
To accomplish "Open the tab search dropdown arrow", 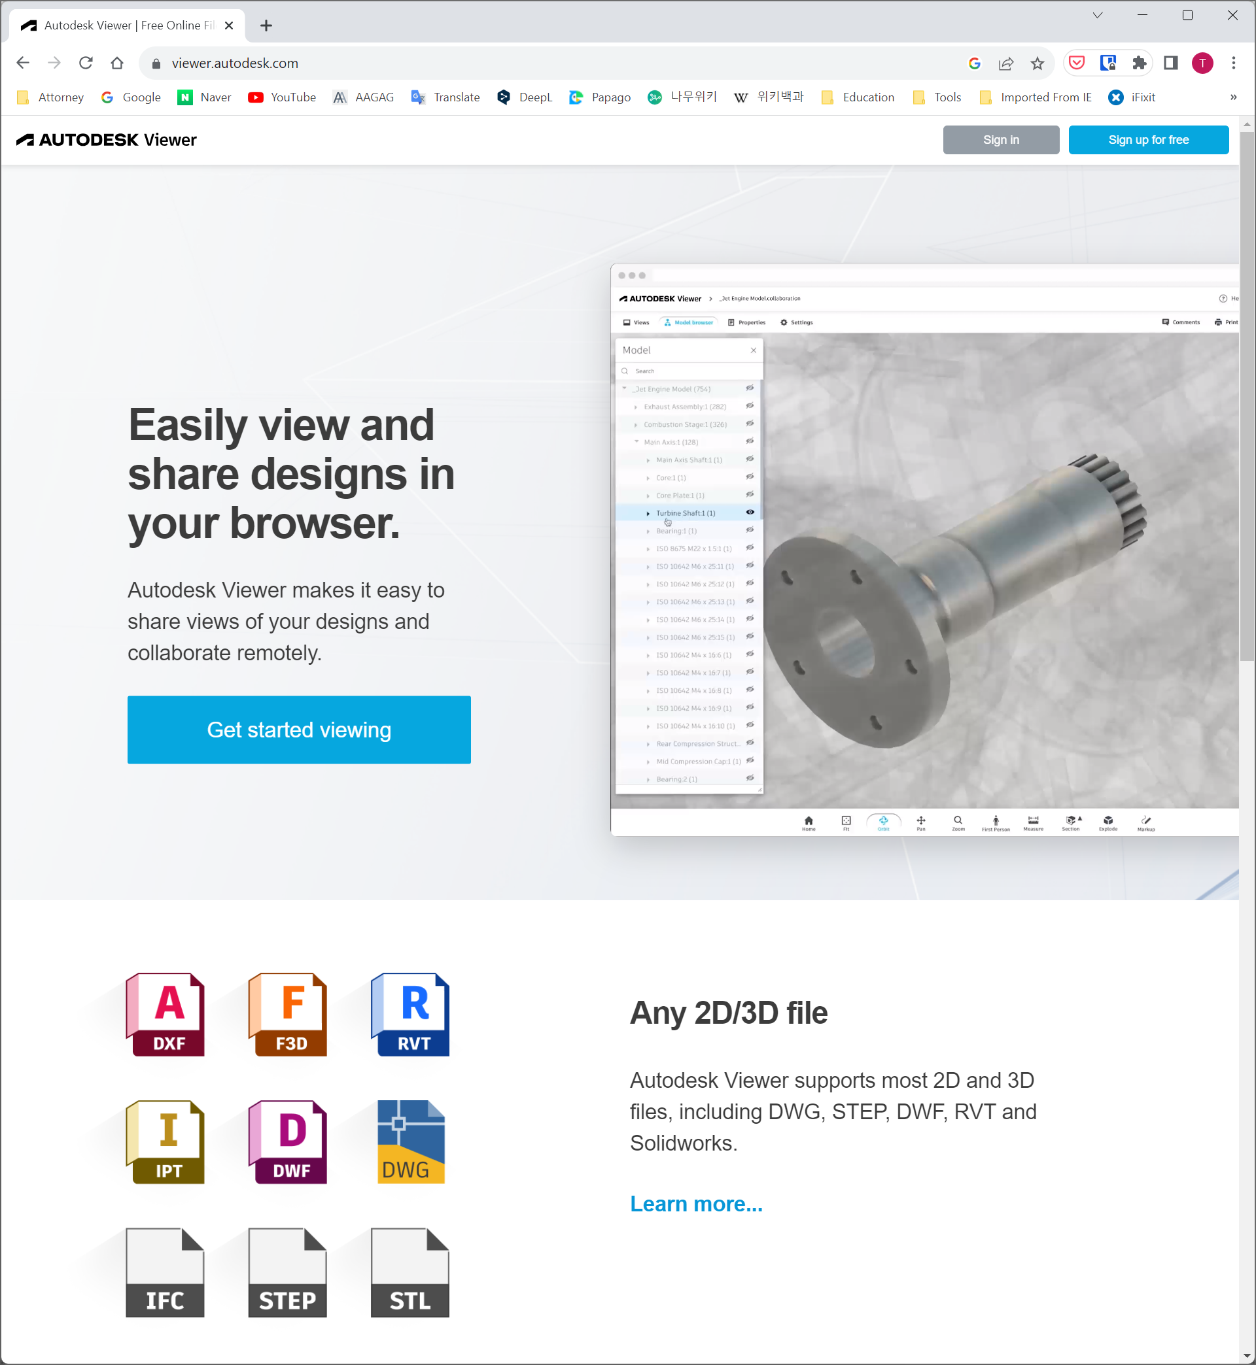I will pos(1097,15).
